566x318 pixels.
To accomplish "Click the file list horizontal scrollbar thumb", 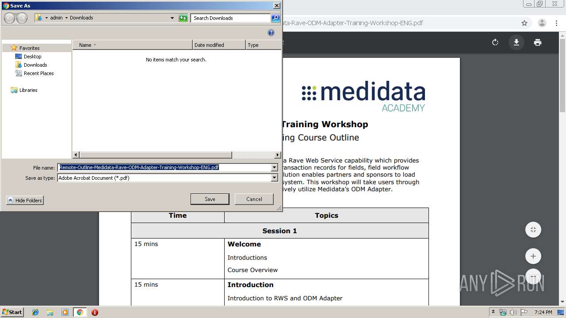I will pos(156,155).
